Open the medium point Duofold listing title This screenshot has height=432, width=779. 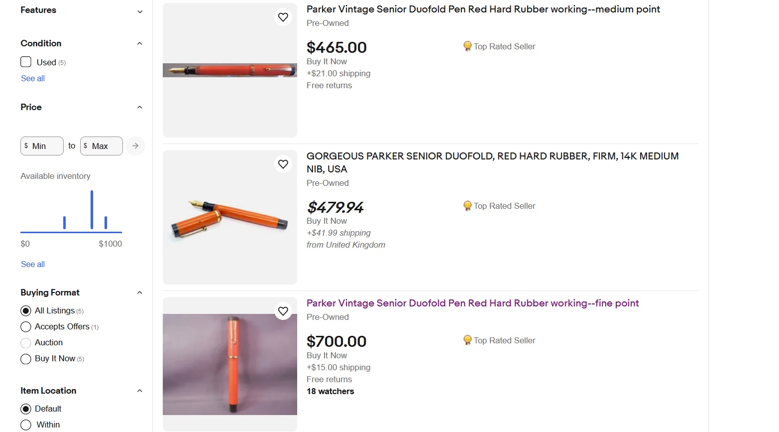click(x=483, y=9)
